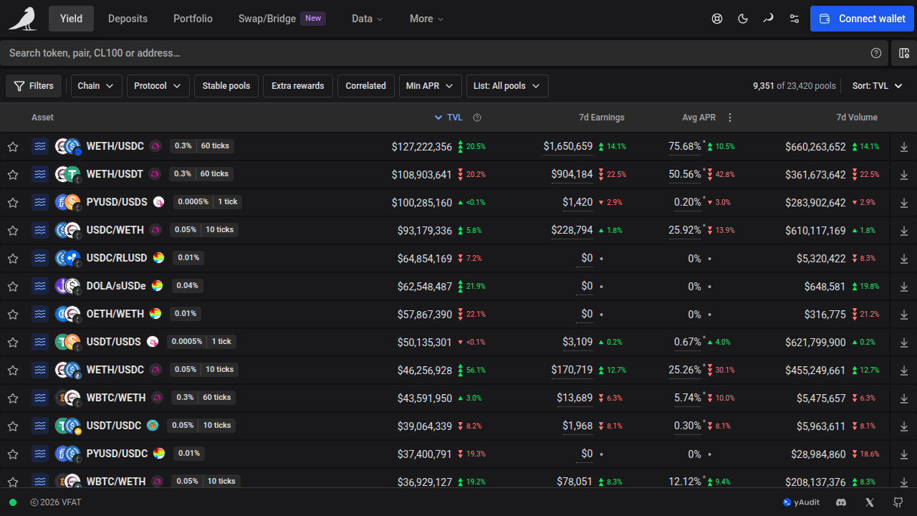Open the support lifebuoy icon in header
This screenshot has height=516, width=917.
point(717,19)
